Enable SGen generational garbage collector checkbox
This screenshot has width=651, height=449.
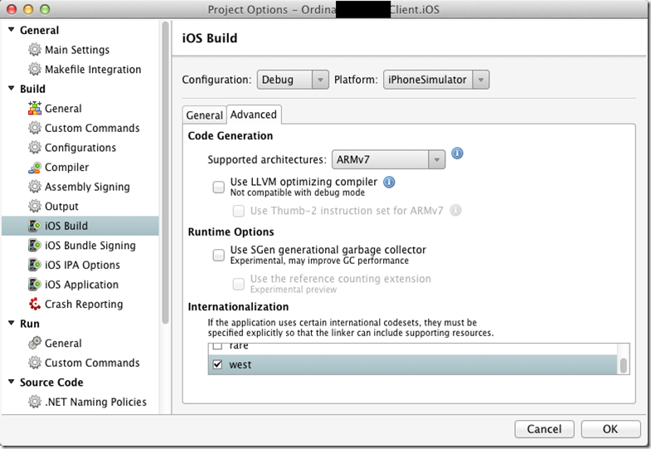(219, 255)
